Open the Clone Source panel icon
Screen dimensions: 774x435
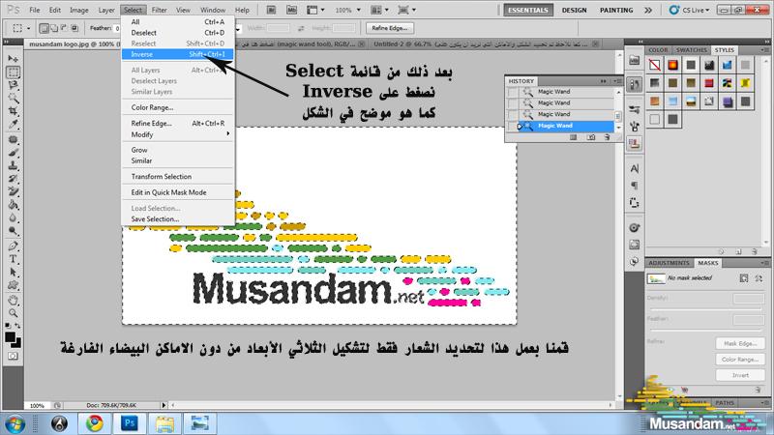click(635, 144)
